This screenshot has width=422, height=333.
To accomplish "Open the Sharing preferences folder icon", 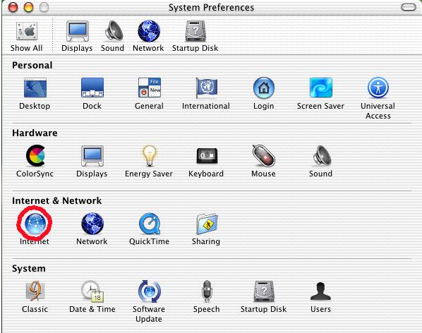I will tap(207, 224).
